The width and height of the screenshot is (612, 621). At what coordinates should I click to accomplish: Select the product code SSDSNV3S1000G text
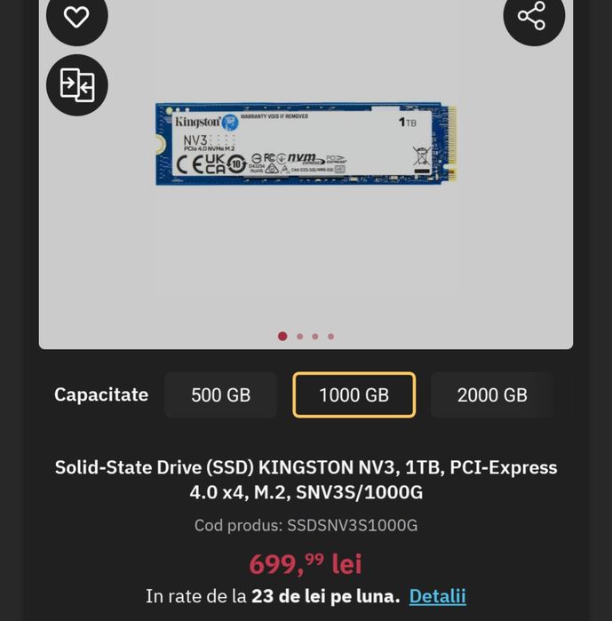click(353, 526)
